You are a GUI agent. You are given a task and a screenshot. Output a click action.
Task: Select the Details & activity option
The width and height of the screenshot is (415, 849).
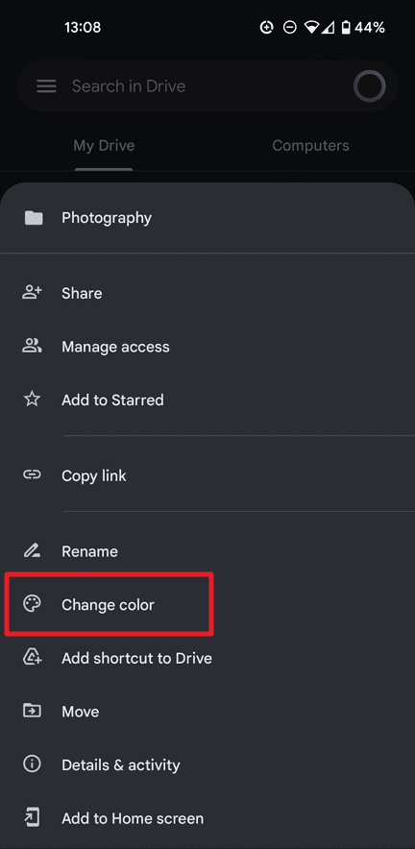207,764
